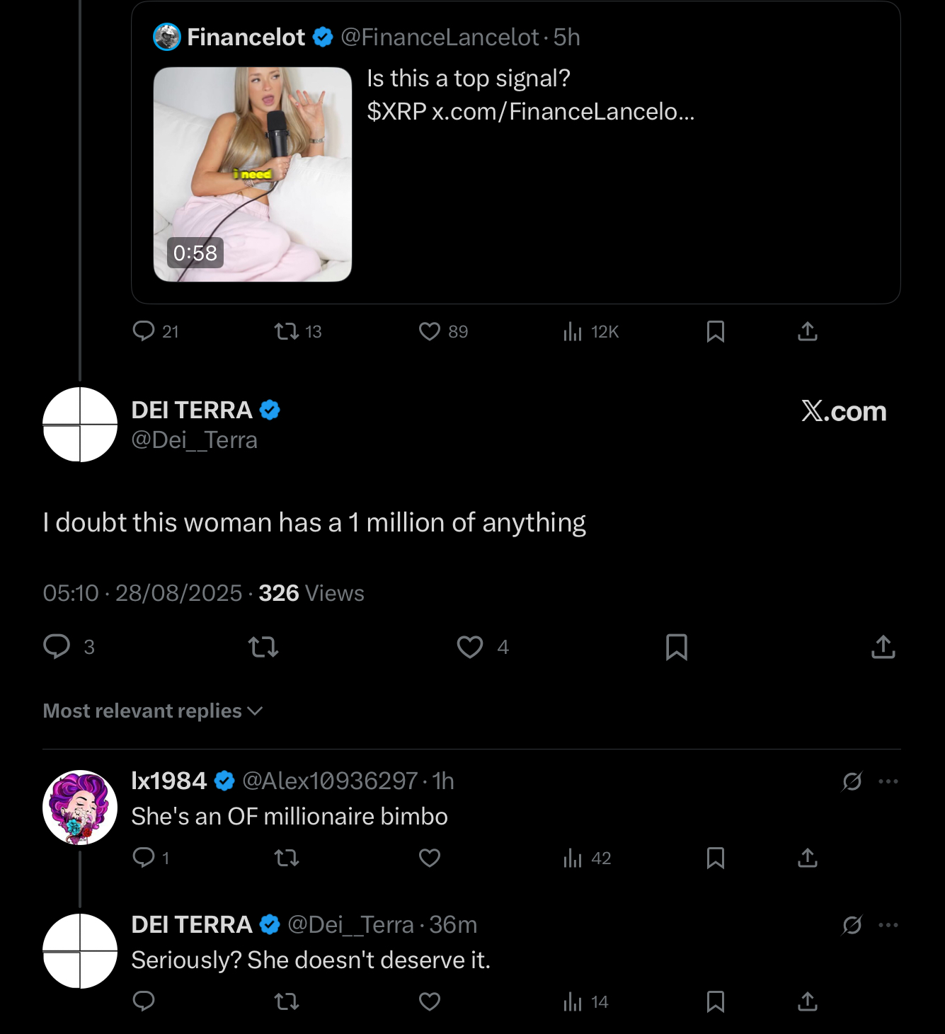This screenshot has height=1034, width=945.
Task: Reply to the main DEI TERRA post
Action: (57, 647)
